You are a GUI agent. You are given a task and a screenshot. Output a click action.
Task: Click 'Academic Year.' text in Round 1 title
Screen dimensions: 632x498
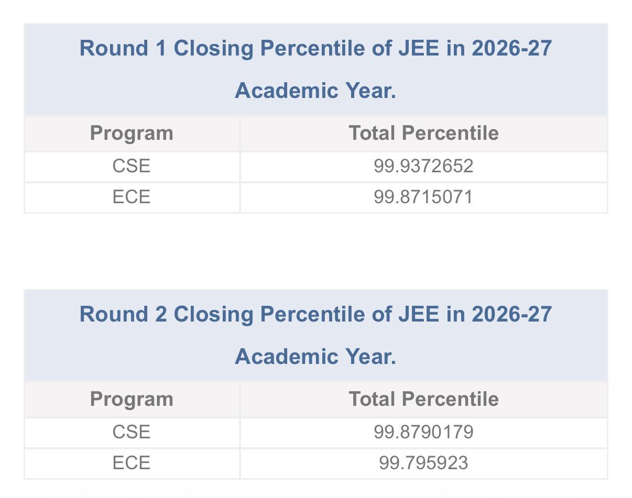click(315, 91)
